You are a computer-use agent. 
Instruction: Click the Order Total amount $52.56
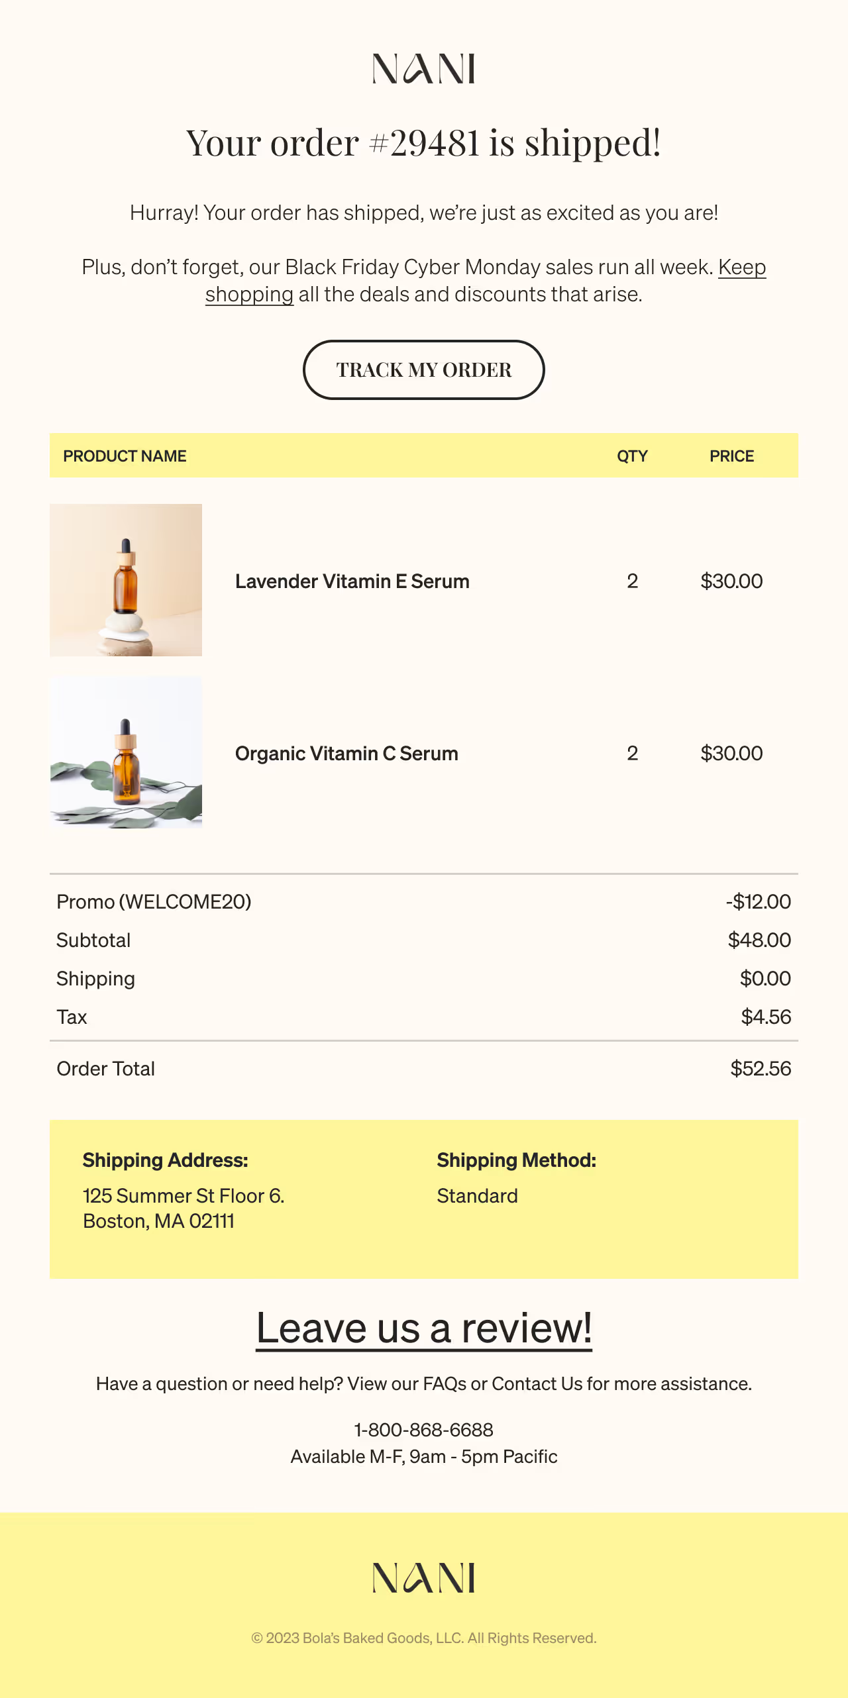tap(761, 1068)
